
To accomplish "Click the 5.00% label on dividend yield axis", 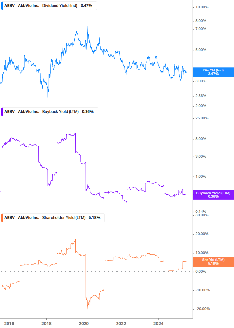I will click(201, 50).
